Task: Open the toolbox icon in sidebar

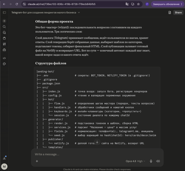Action: 4,50
